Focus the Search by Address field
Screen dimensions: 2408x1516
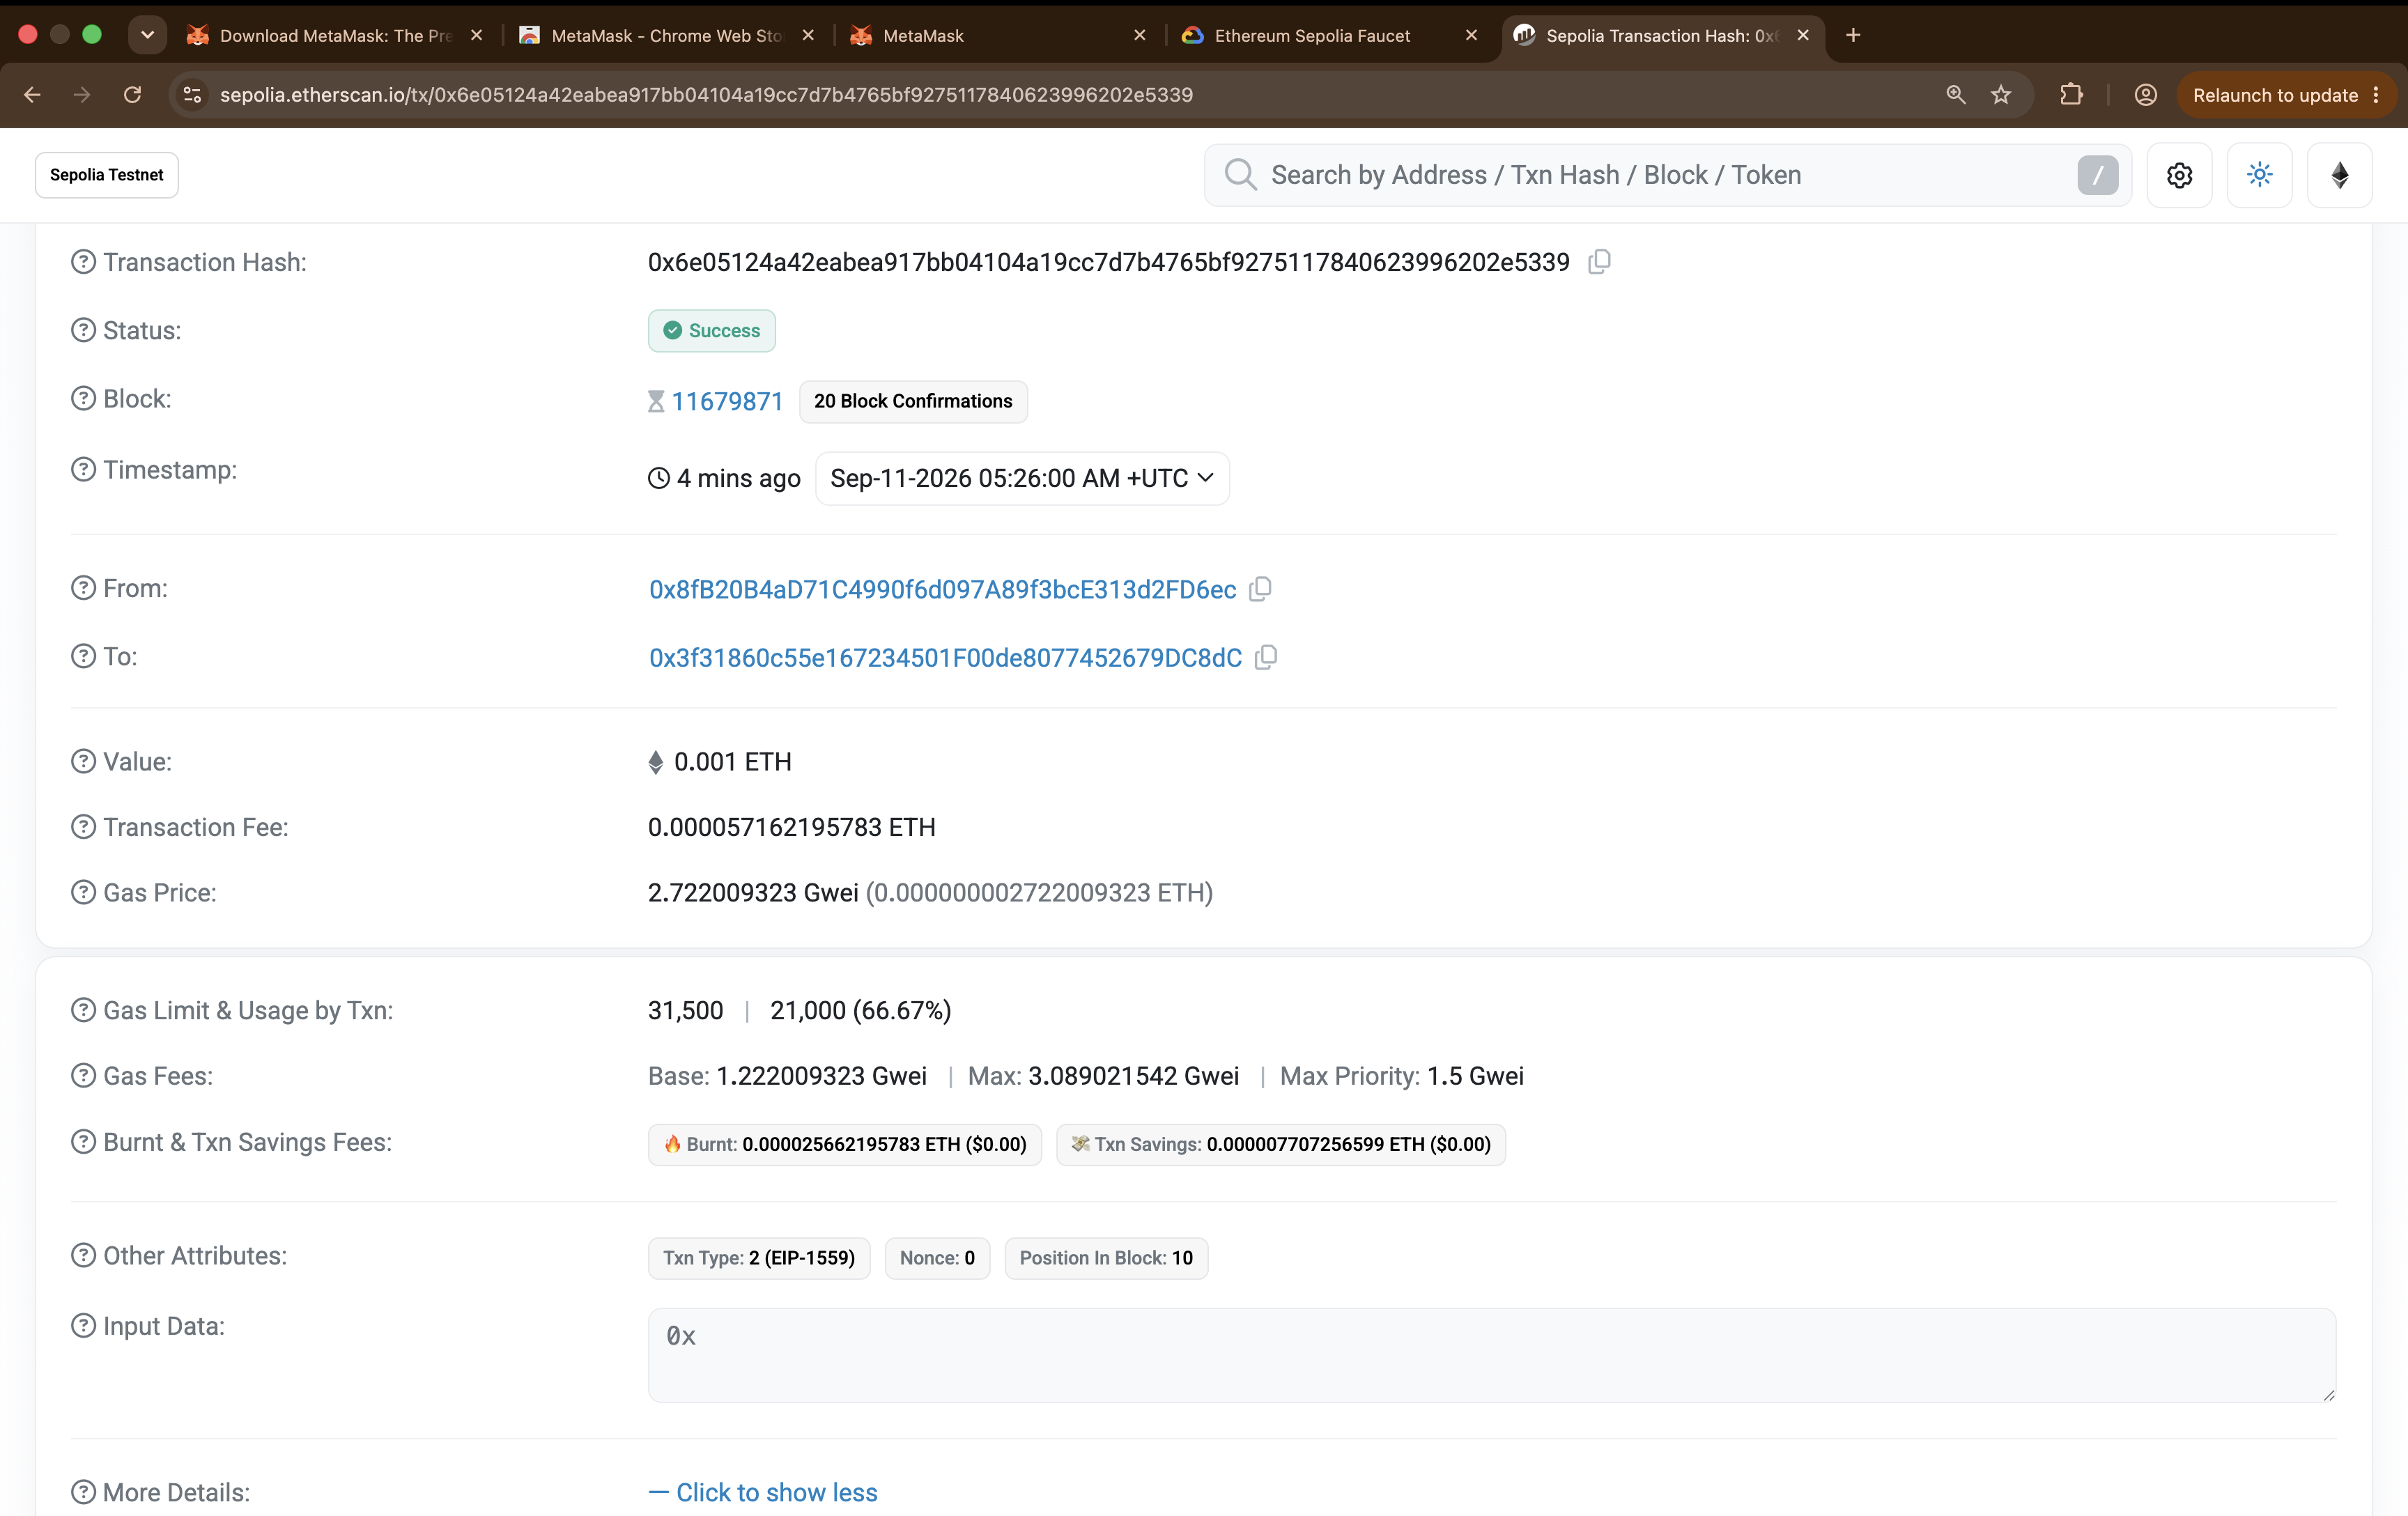coord(1667,175)
